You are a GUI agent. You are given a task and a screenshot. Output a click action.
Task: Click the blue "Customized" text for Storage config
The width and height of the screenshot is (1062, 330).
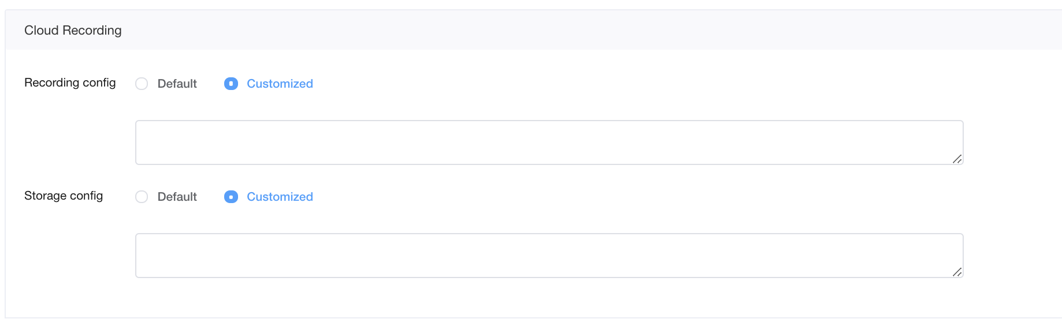click(x=280, y=197)
